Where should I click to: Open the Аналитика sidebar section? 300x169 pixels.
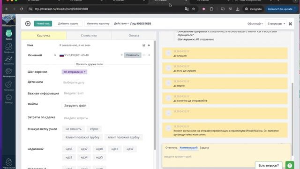click(x=9, y=60)
